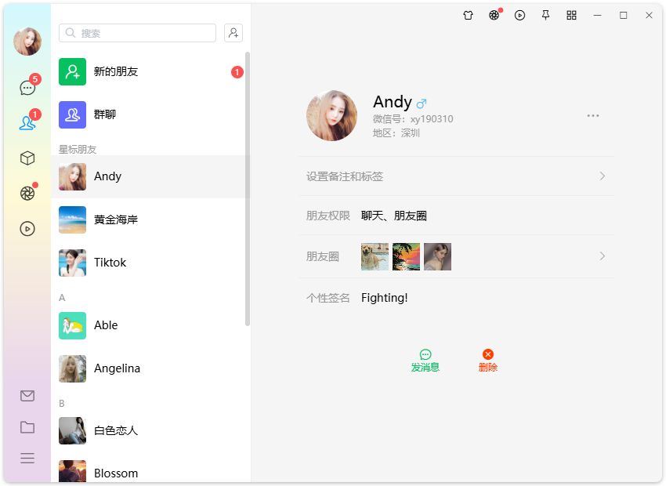Open the Channels video icon in sidebar
The width and height of the screenshot is (666, 486).
tap(27, 229)
